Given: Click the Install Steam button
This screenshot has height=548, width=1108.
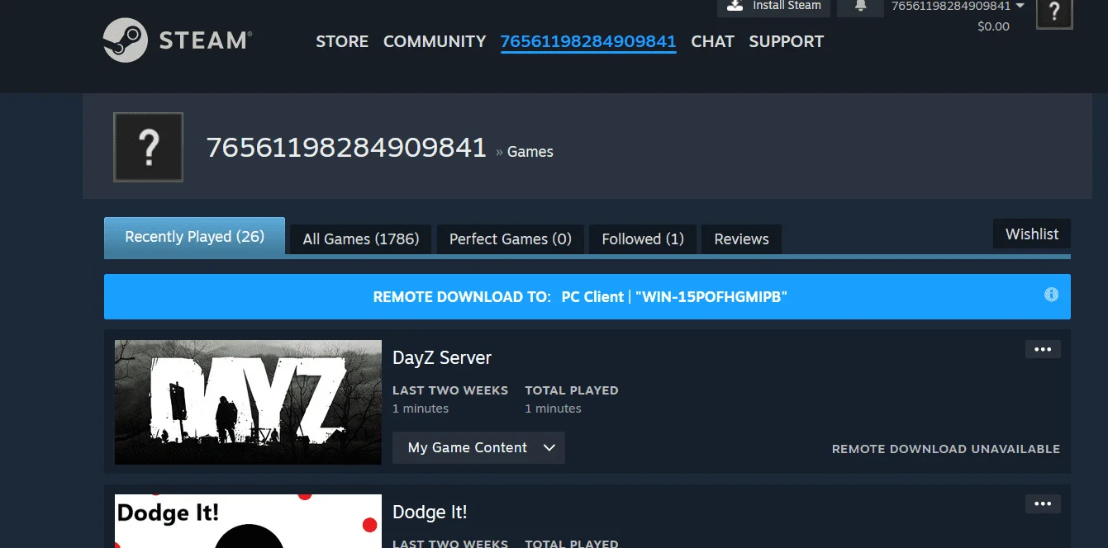Looking at the screenshot, I should pos(774,7).
